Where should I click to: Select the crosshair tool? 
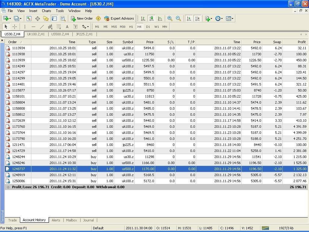[x=14, y=27]
